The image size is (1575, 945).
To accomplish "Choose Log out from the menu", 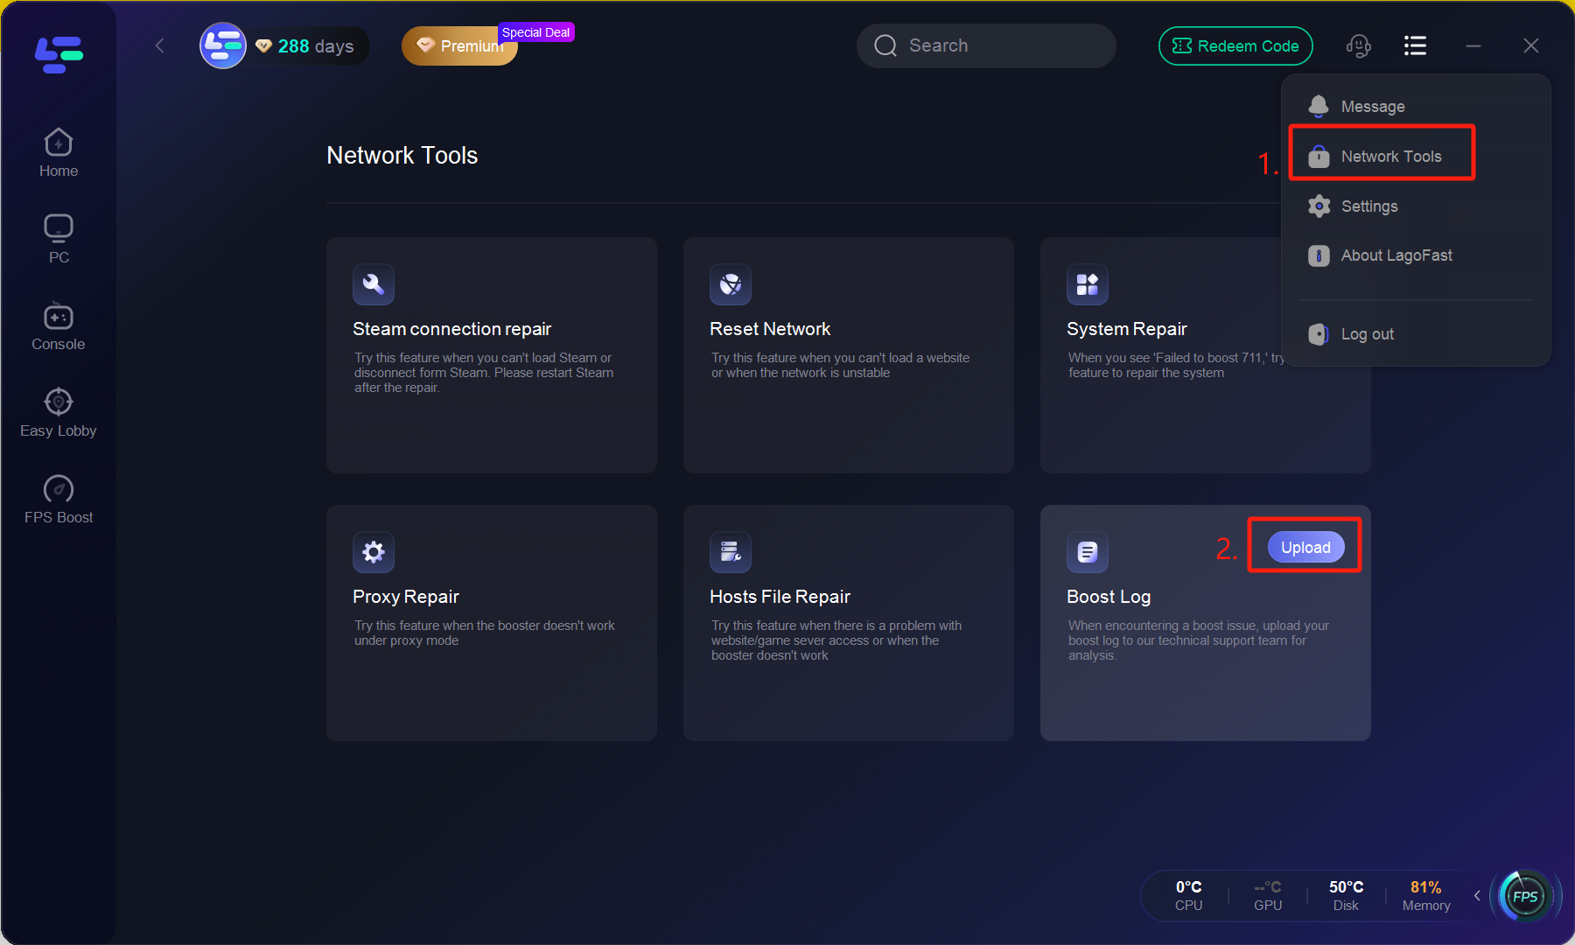I will [1367, 333].
